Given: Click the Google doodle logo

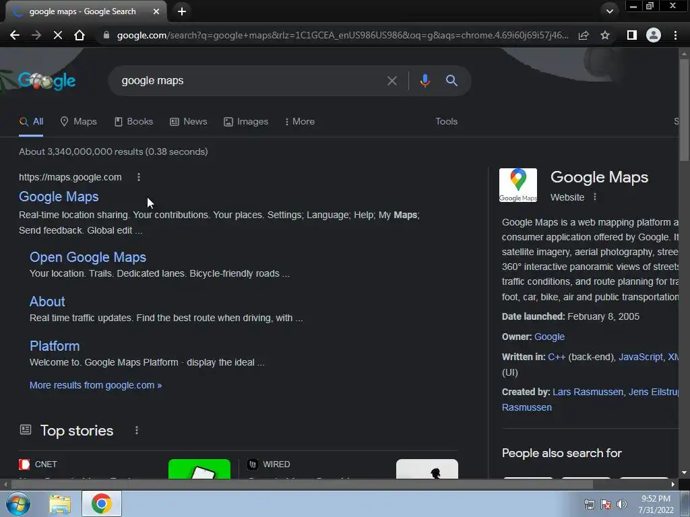Looking at the screenshot, I should 46,81.
